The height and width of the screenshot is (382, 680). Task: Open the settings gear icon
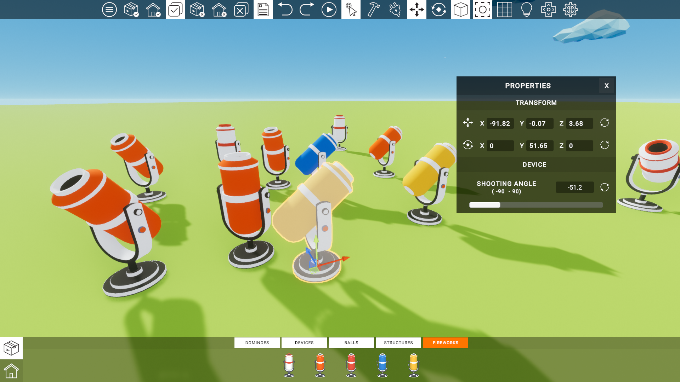[570, 10]
